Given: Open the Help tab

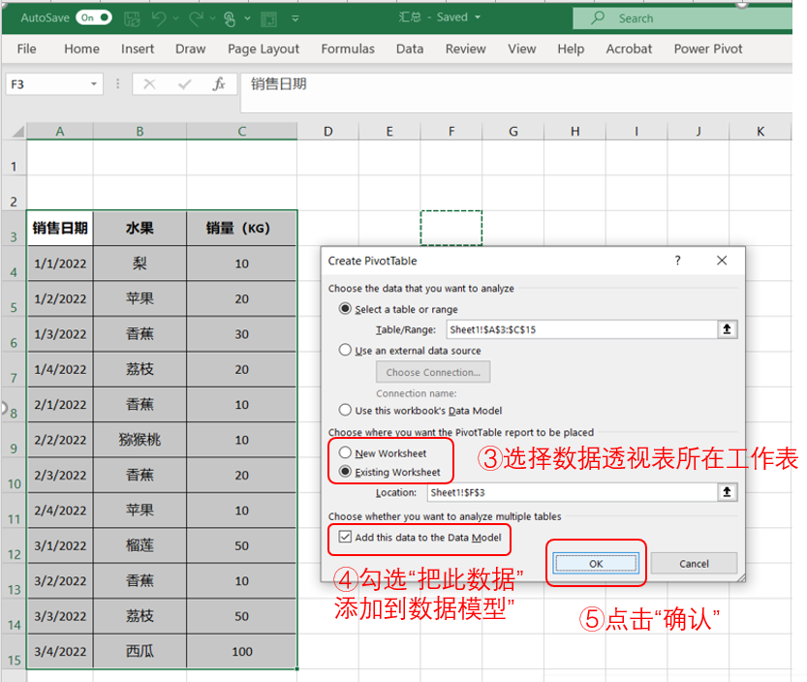Looking at the screenshot, I should pos(571,48).
